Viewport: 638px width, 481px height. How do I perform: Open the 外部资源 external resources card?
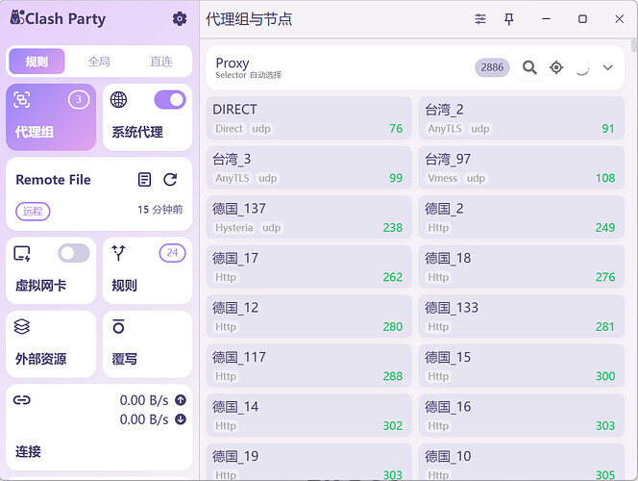[51, 344]
